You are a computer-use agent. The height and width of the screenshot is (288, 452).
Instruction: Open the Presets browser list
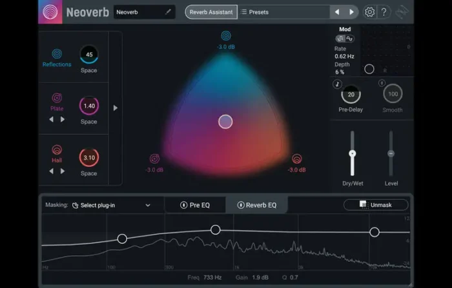tap(284, 12)
